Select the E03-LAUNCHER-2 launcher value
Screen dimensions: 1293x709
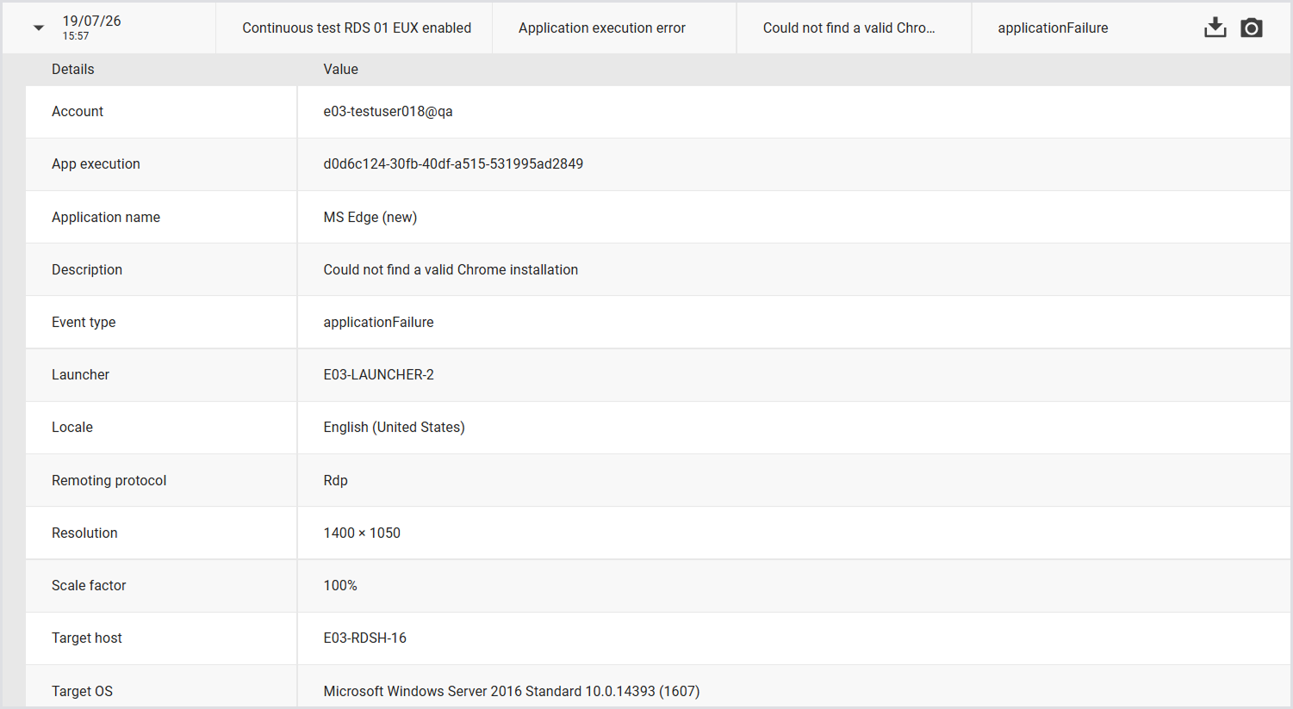(379, 374)
